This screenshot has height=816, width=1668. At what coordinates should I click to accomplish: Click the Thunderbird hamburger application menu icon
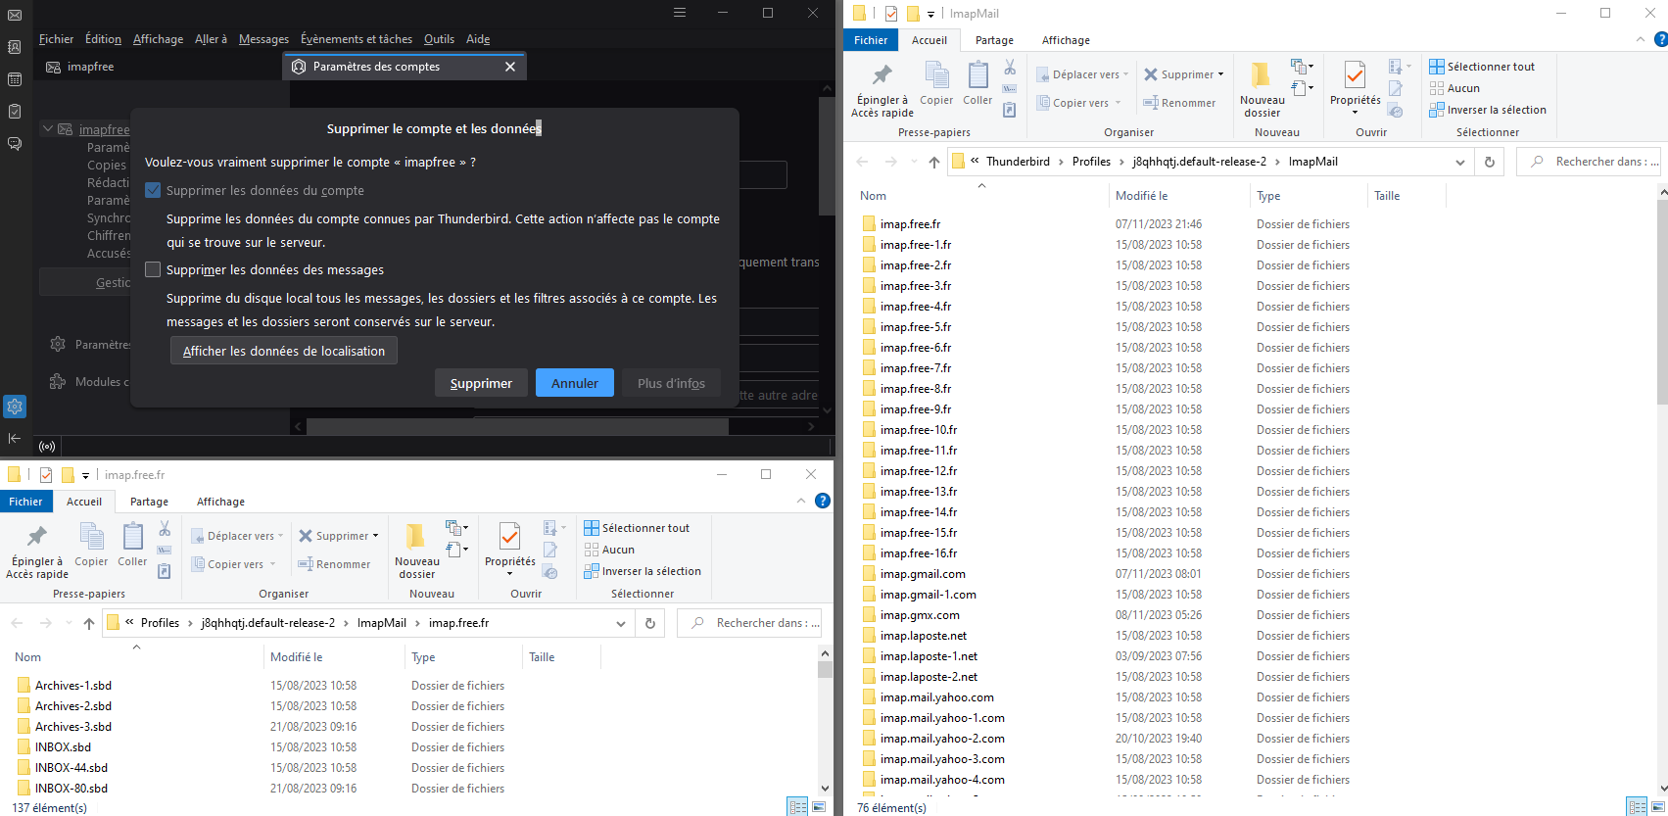(680, 13)
